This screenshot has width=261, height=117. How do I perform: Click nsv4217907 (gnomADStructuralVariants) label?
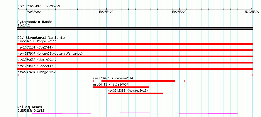pyautogui.click(x=50, y=54)
